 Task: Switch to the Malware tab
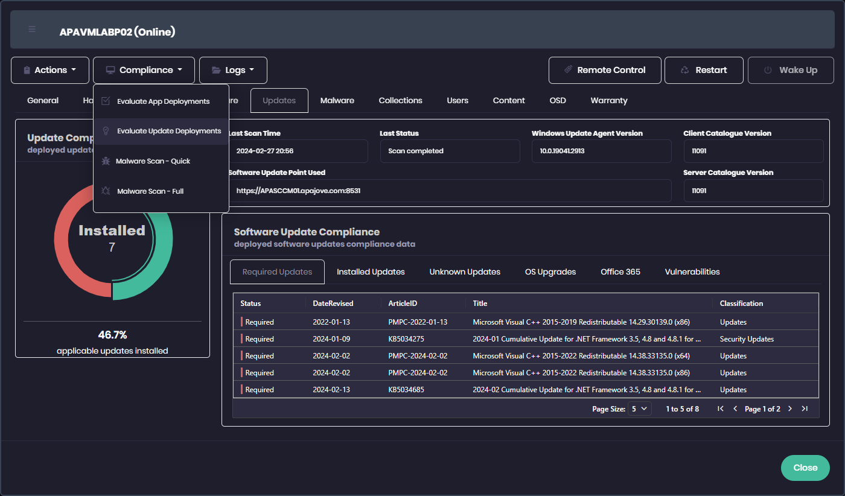337,101
